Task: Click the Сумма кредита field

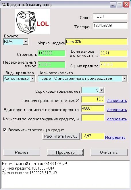Action: [113, 65]
